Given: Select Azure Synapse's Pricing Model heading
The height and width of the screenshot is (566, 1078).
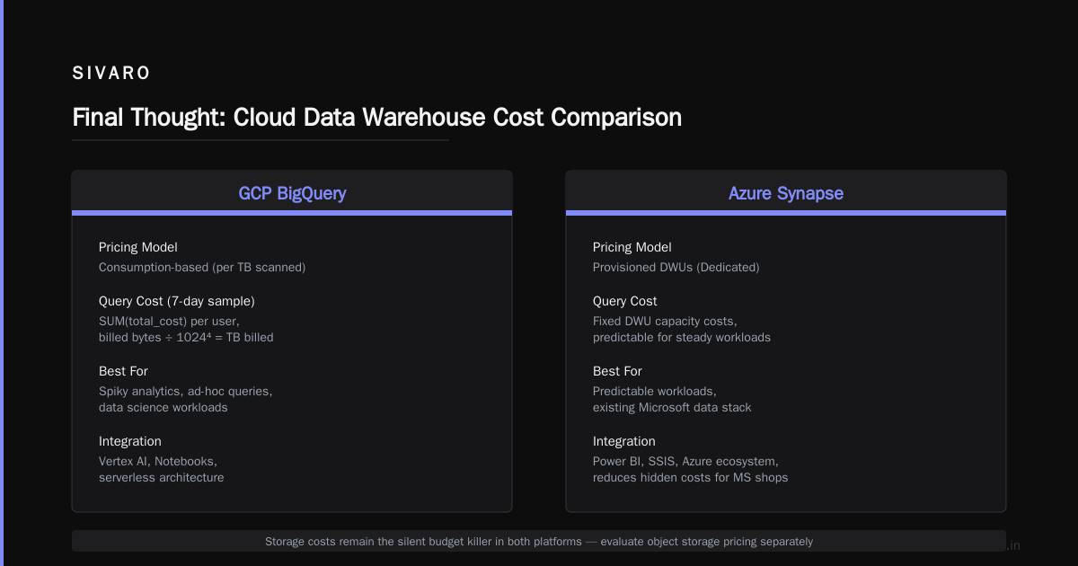Looking at the screenshot, I should [632, 247].
